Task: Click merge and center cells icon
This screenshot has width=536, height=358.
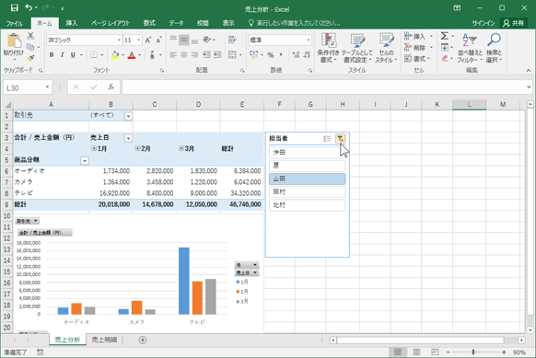Action: (232, 55)
